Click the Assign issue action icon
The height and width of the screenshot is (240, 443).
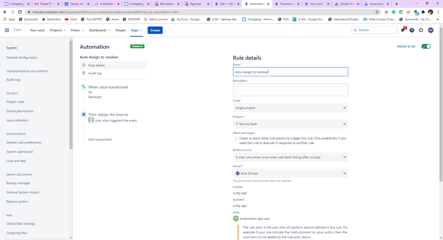(x=84, y=114)
